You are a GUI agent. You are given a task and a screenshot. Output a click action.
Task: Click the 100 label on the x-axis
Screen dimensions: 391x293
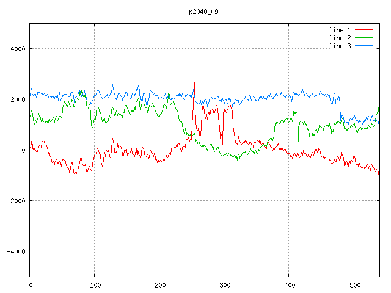coord(95,284)
